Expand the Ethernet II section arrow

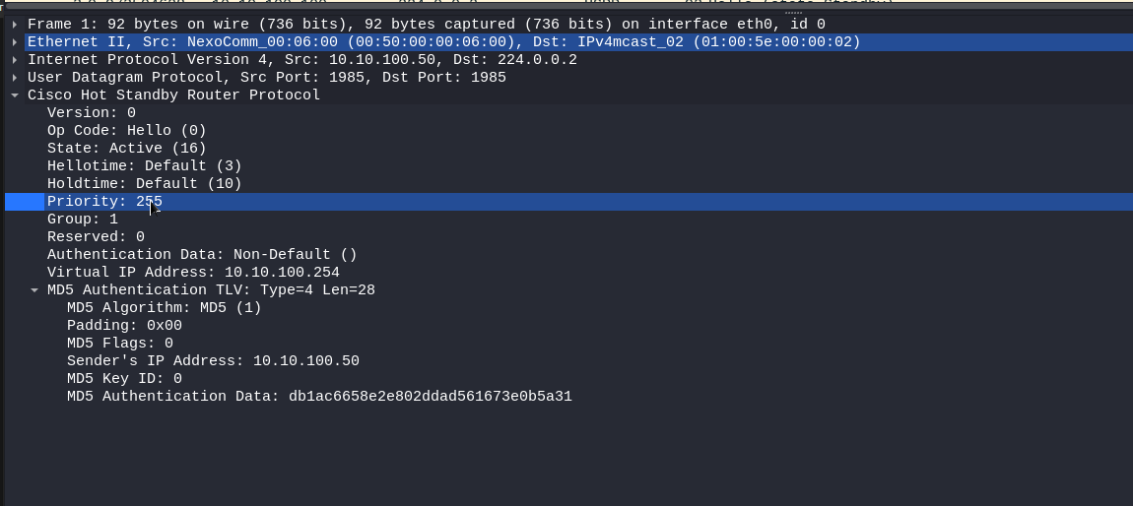(15, 41)
